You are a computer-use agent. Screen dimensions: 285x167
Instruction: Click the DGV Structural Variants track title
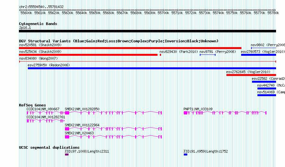119,41
